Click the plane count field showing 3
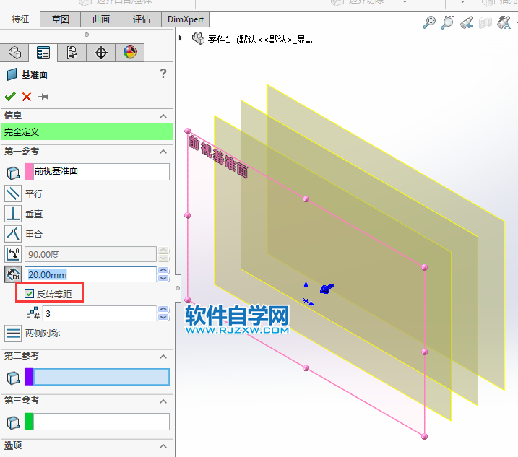Screen dimensions: 518x457 click(x=99, y=313)
